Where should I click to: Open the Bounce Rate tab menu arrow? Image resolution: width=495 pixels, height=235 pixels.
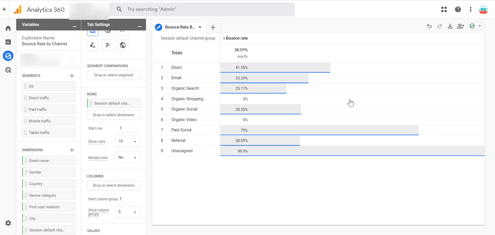(200, 27)
